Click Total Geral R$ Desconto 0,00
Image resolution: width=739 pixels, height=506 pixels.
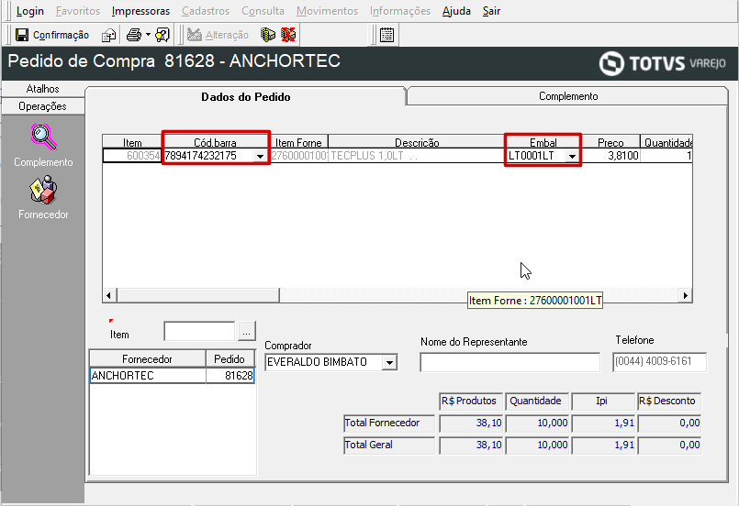(670, 445)
